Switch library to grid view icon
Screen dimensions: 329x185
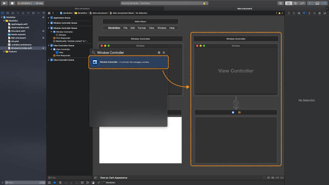point(164,53)
